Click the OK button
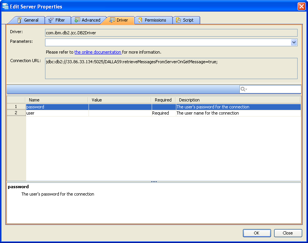Viewport: 308px width, 243px height. click(257, 233)
